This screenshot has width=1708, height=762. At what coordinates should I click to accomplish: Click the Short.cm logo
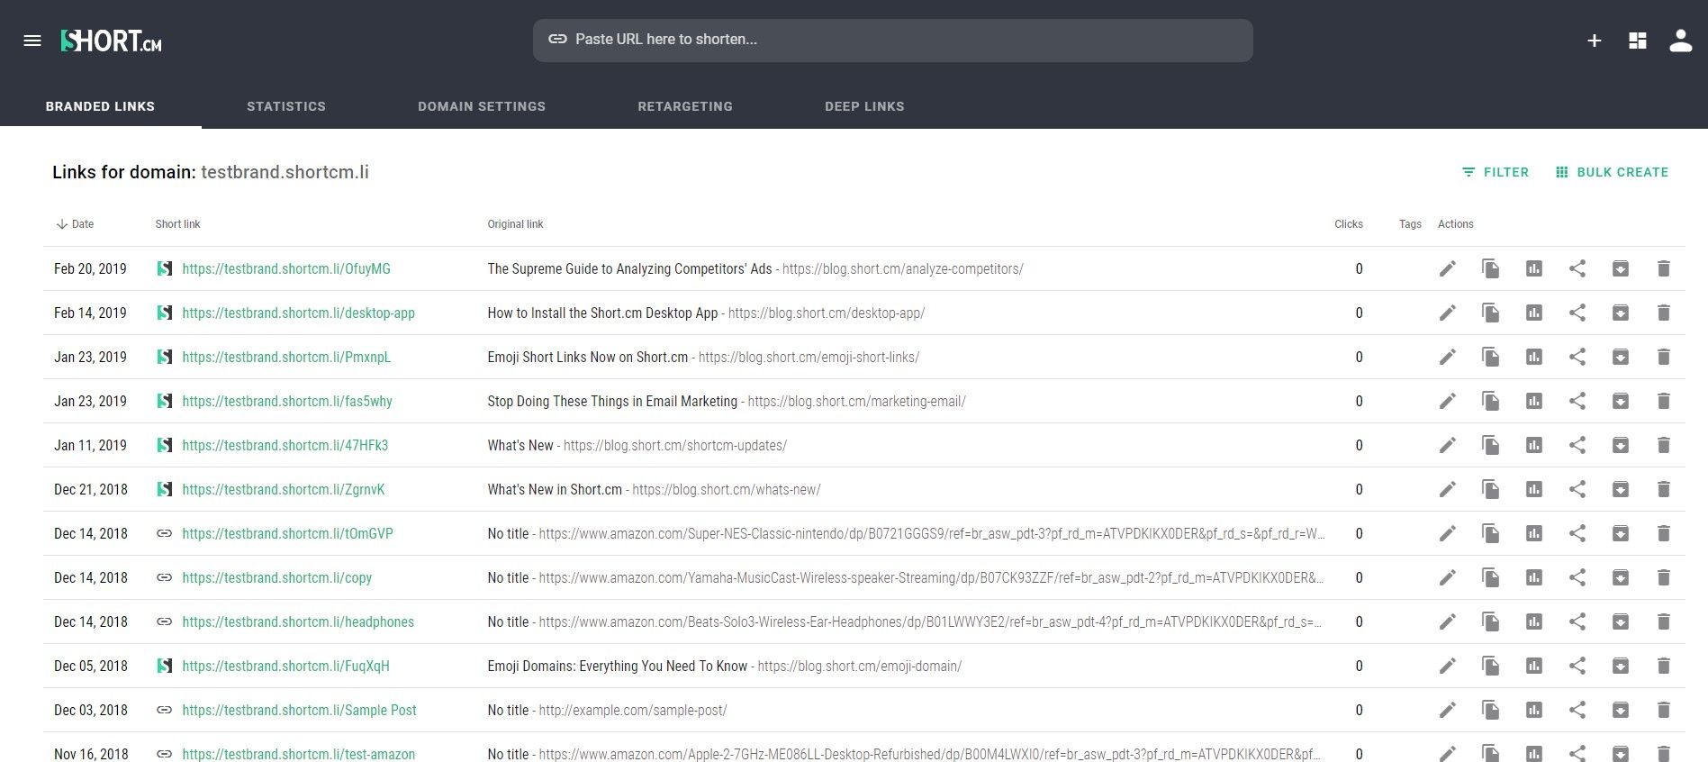tap(111, 41)
